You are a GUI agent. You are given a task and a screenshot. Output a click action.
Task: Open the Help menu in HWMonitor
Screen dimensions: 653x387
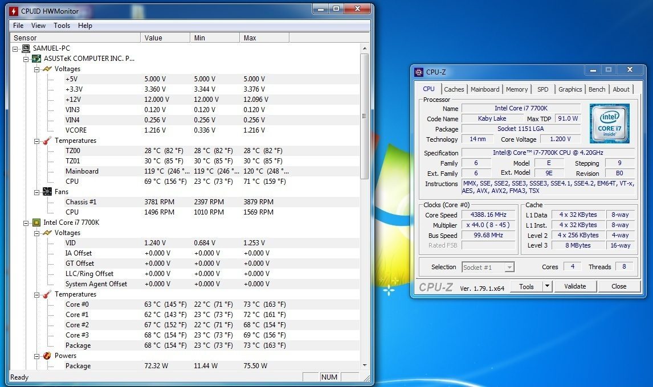click(x=85, y=26)
